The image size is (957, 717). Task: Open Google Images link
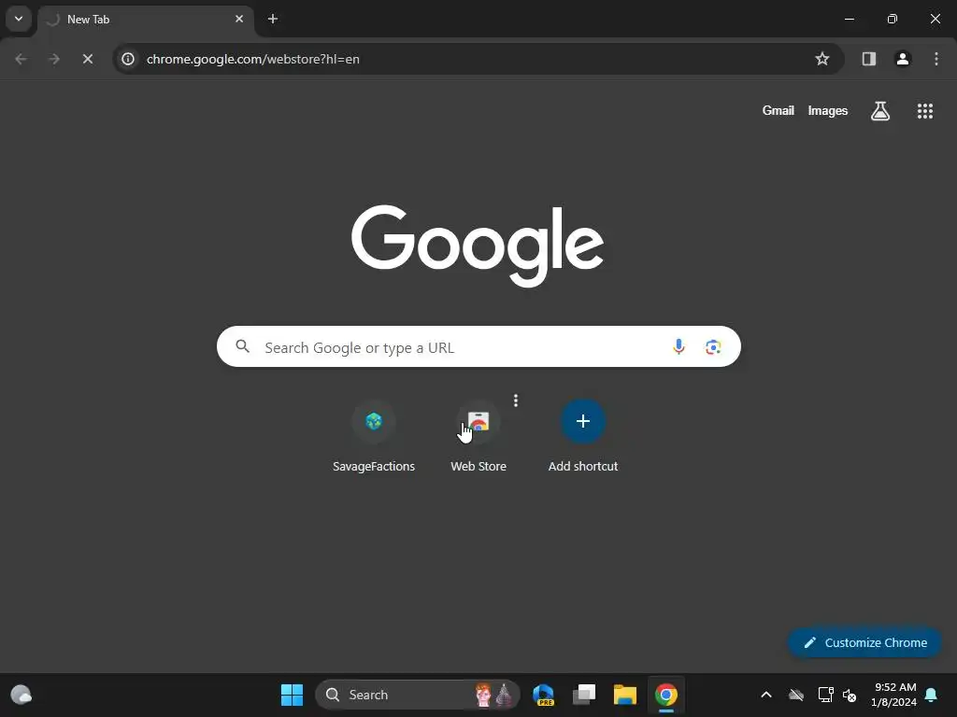(828, 111)
